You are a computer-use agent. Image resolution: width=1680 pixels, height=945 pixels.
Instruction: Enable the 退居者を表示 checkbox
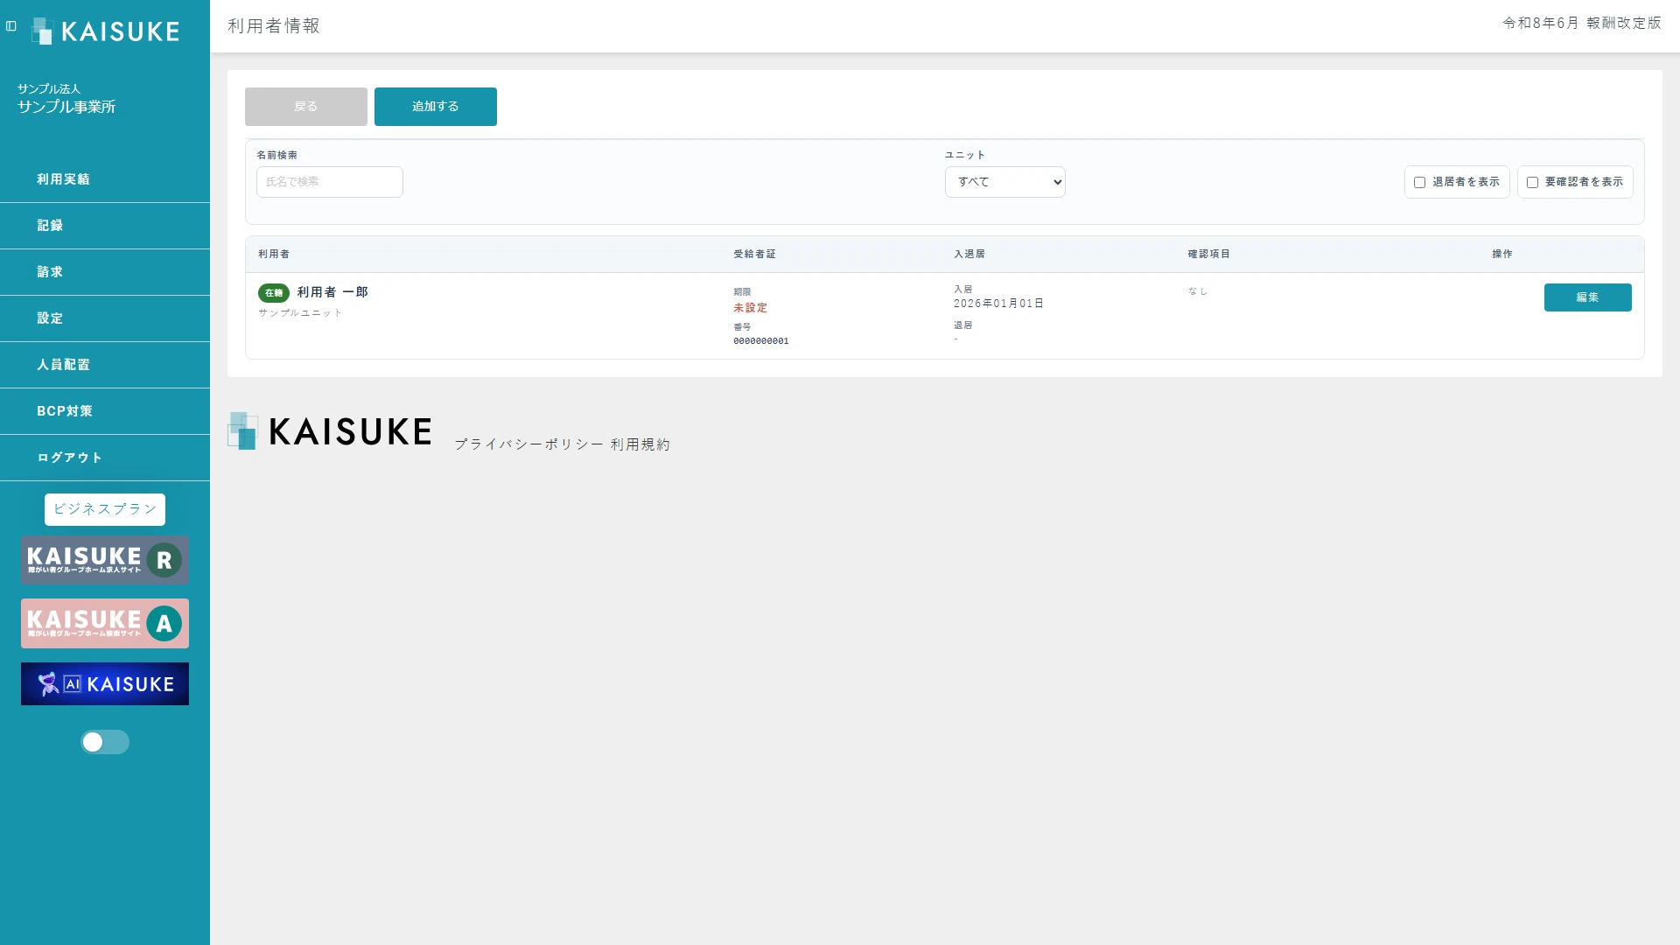1419,182
